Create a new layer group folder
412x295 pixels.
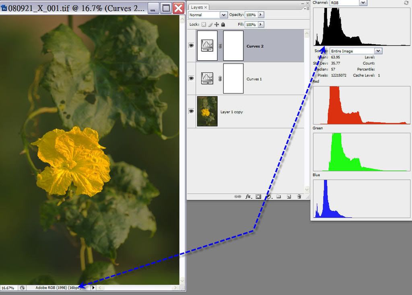click(x=278, y=196)
